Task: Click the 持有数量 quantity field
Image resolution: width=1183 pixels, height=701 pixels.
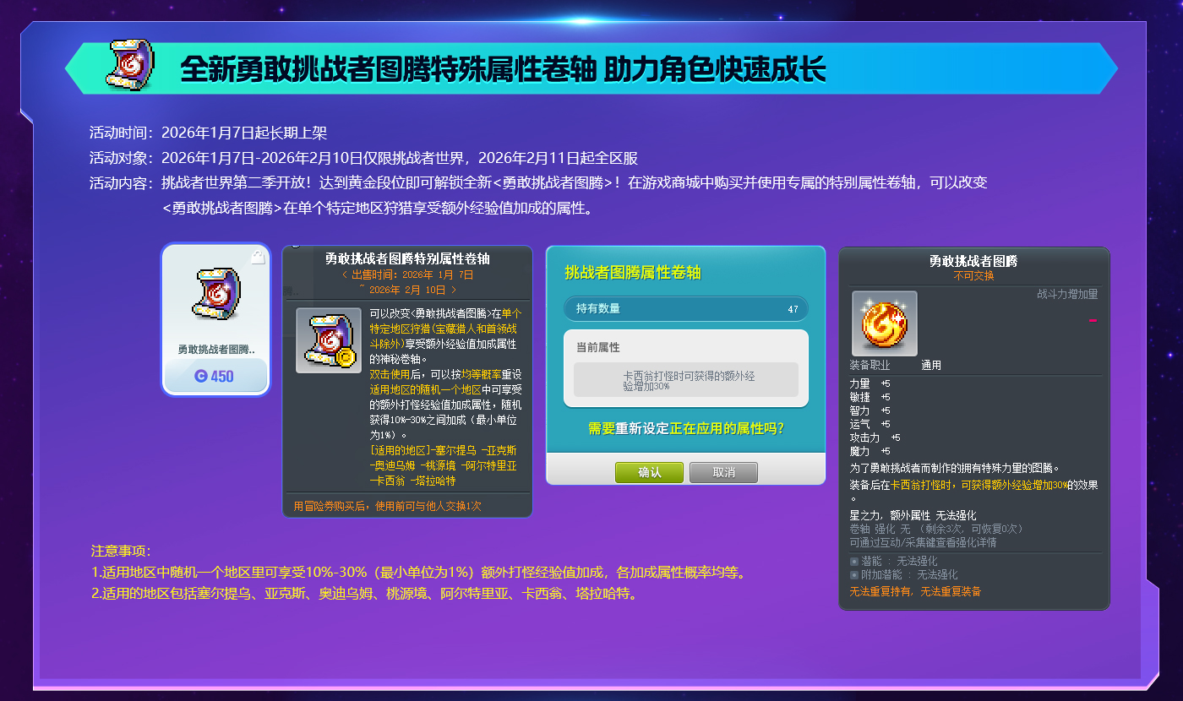Action: (x=685, y=309)
